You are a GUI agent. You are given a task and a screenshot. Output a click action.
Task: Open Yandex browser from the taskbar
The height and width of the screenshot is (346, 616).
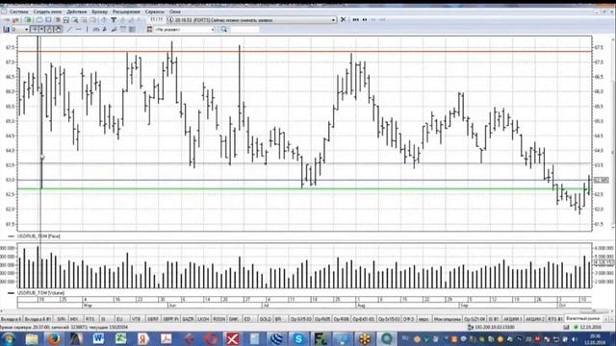(x=143, y=338)
